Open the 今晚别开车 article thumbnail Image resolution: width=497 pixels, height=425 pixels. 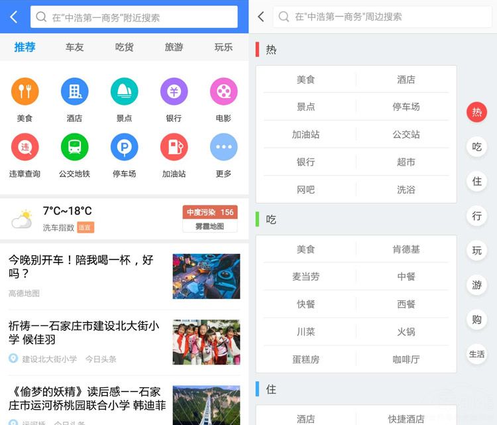[206, 276]
